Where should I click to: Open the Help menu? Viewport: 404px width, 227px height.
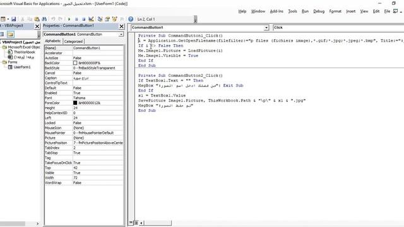(242, 11)
